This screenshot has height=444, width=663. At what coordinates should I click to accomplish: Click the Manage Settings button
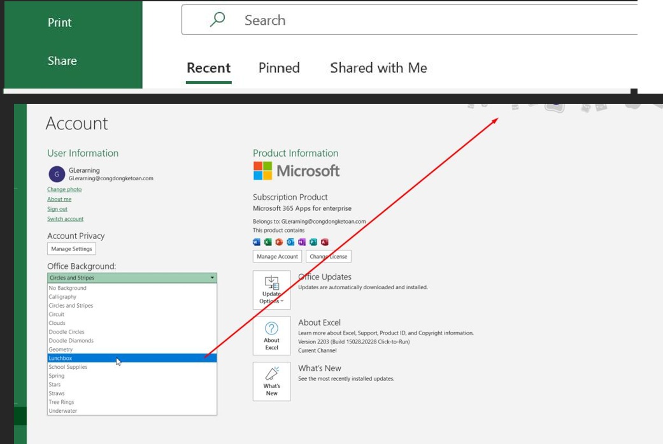point(71,248)
